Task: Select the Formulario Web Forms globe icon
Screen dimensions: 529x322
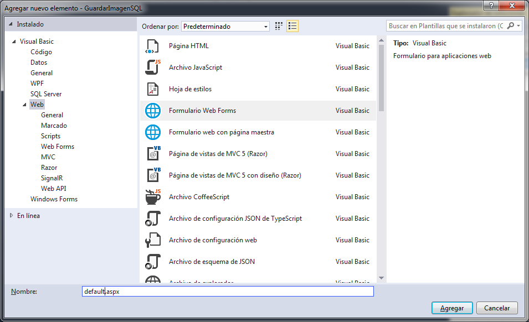Action: point(152,111)
